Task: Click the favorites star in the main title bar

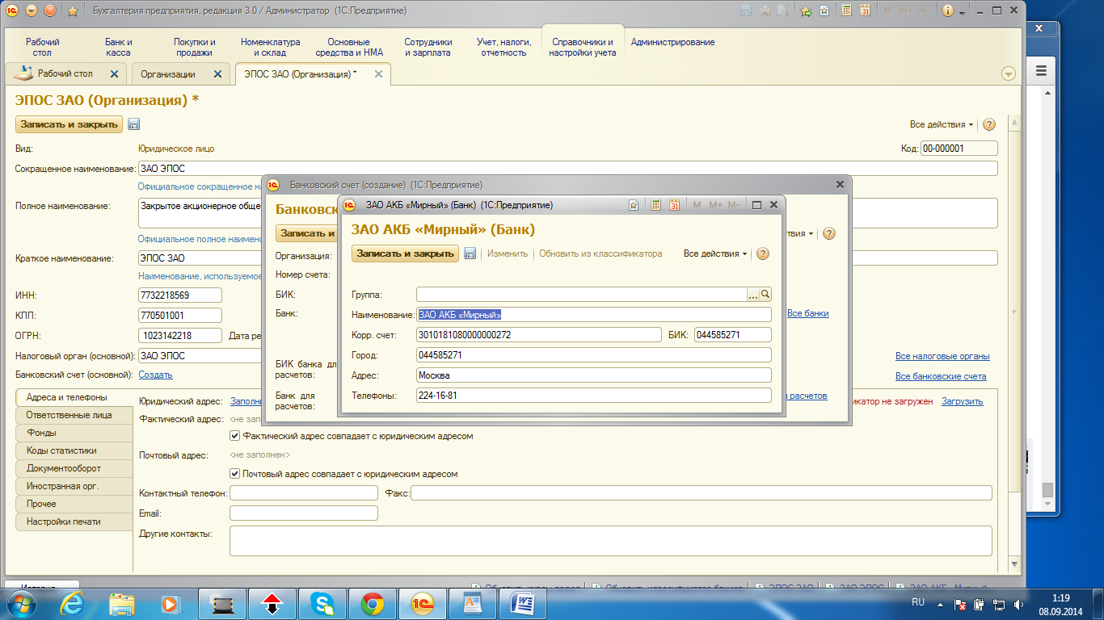Action: click(x=824, y=10)
